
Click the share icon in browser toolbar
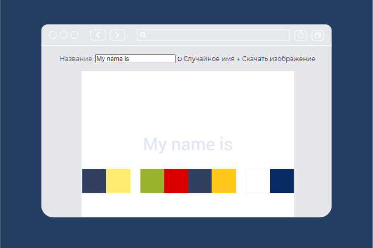tap(301, 35)
